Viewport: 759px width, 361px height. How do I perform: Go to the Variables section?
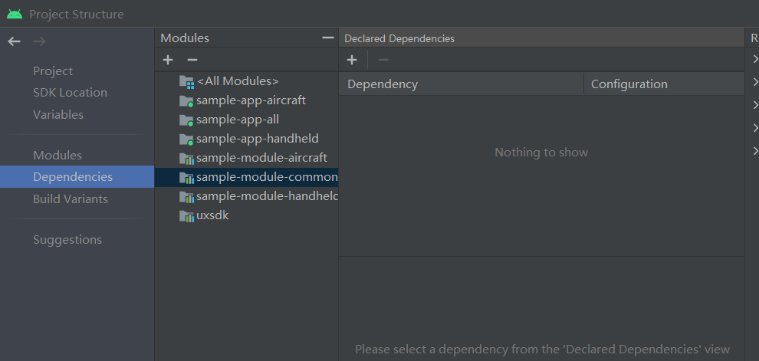coord(58,114)
